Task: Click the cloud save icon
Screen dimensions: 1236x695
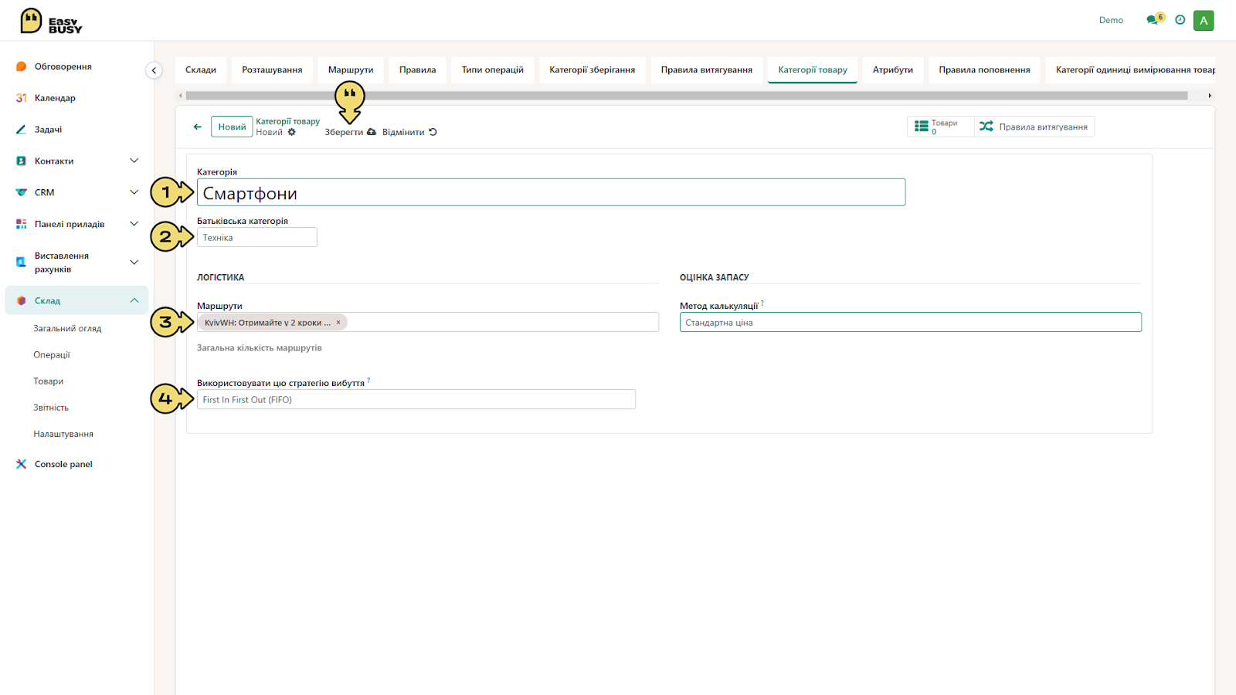Action: coord(372,132)
